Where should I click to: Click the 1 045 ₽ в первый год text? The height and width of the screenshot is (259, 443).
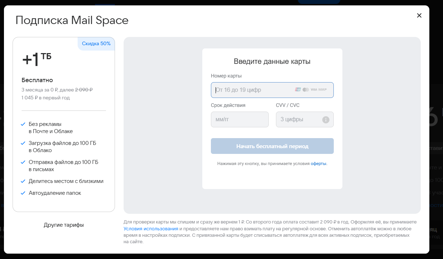click(x=46, y=98)
